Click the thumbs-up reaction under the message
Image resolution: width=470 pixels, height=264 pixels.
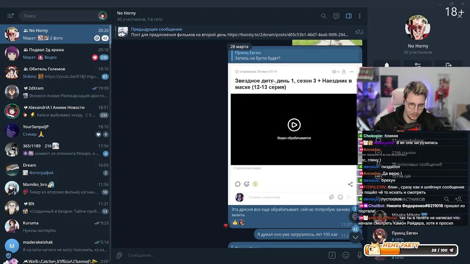pyautogui.click(x=235, y=222)
